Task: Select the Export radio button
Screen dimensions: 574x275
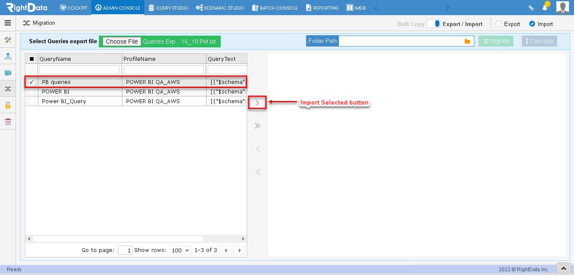Action: tap(498, 24)
